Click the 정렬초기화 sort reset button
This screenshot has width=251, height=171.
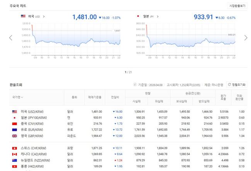(236, 84)
